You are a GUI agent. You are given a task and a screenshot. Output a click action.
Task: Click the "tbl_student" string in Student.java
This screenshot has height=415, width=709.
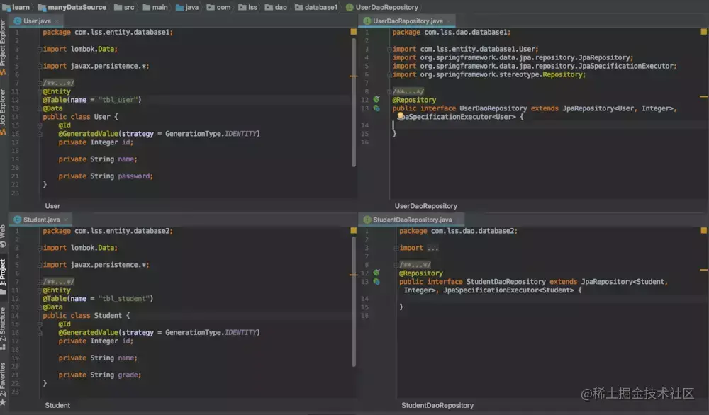[x=123, y=298]
